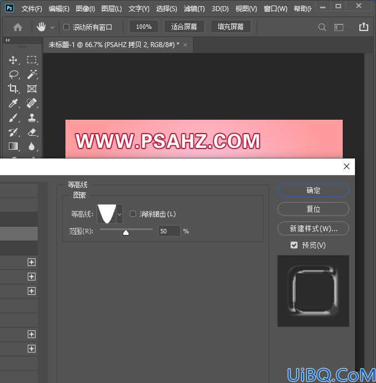Open the Hand tool preset dropdown arrow
Viewport: 376px width, 383px height.
click(52, 28)
